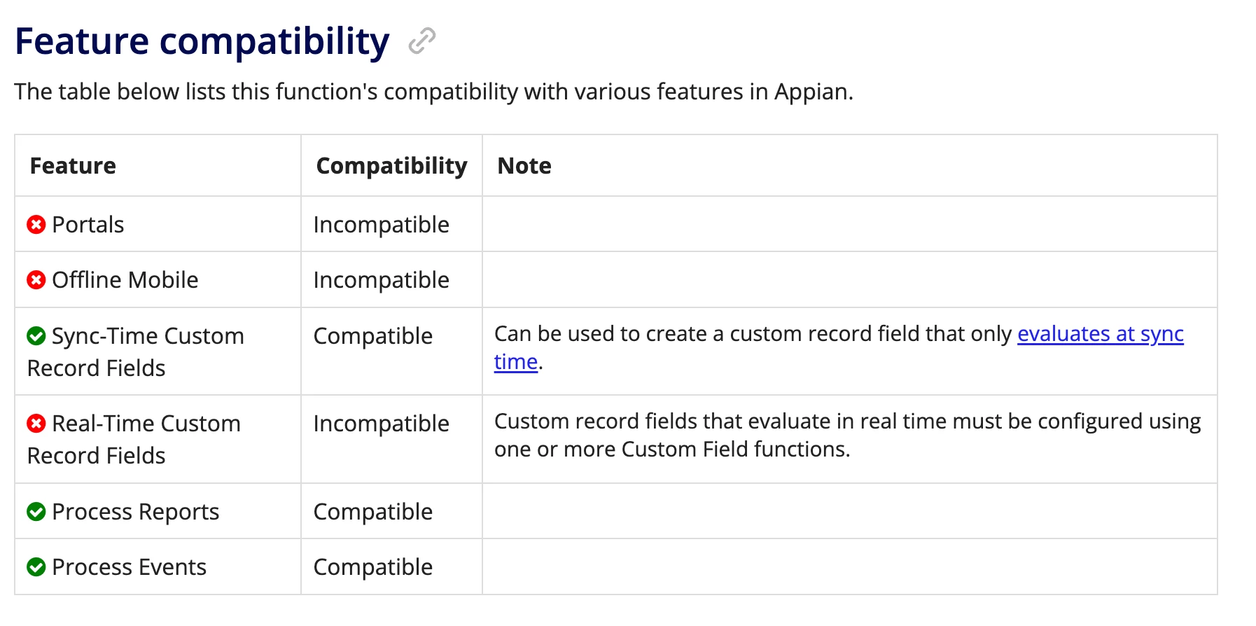Click the green check icon next to Process Events
1256x626 pixels.
[x=36, y=567]
